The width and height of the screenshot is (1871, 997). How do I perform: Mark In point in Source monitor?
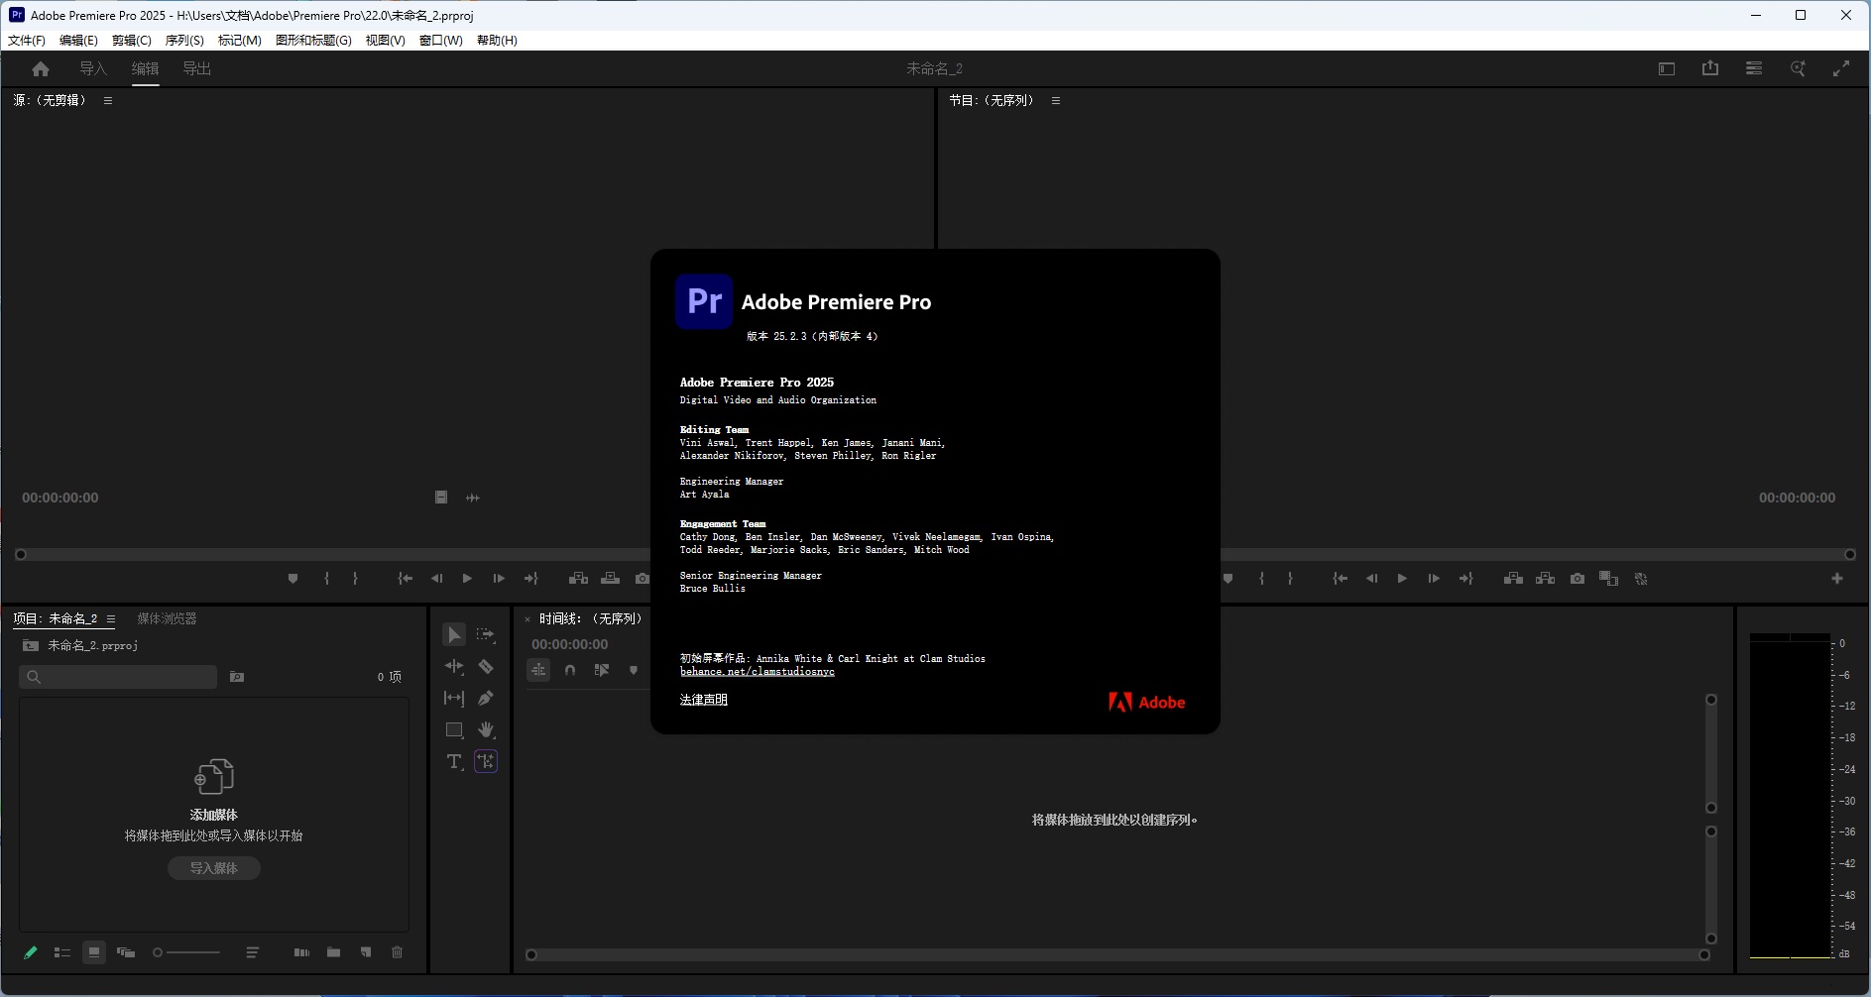tap(326, 579)
